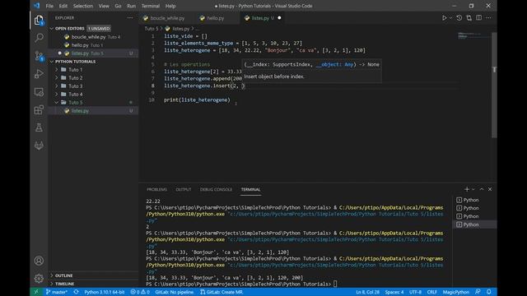Show errors and warnings count
The image size is (527, 296).
point(140,292)
